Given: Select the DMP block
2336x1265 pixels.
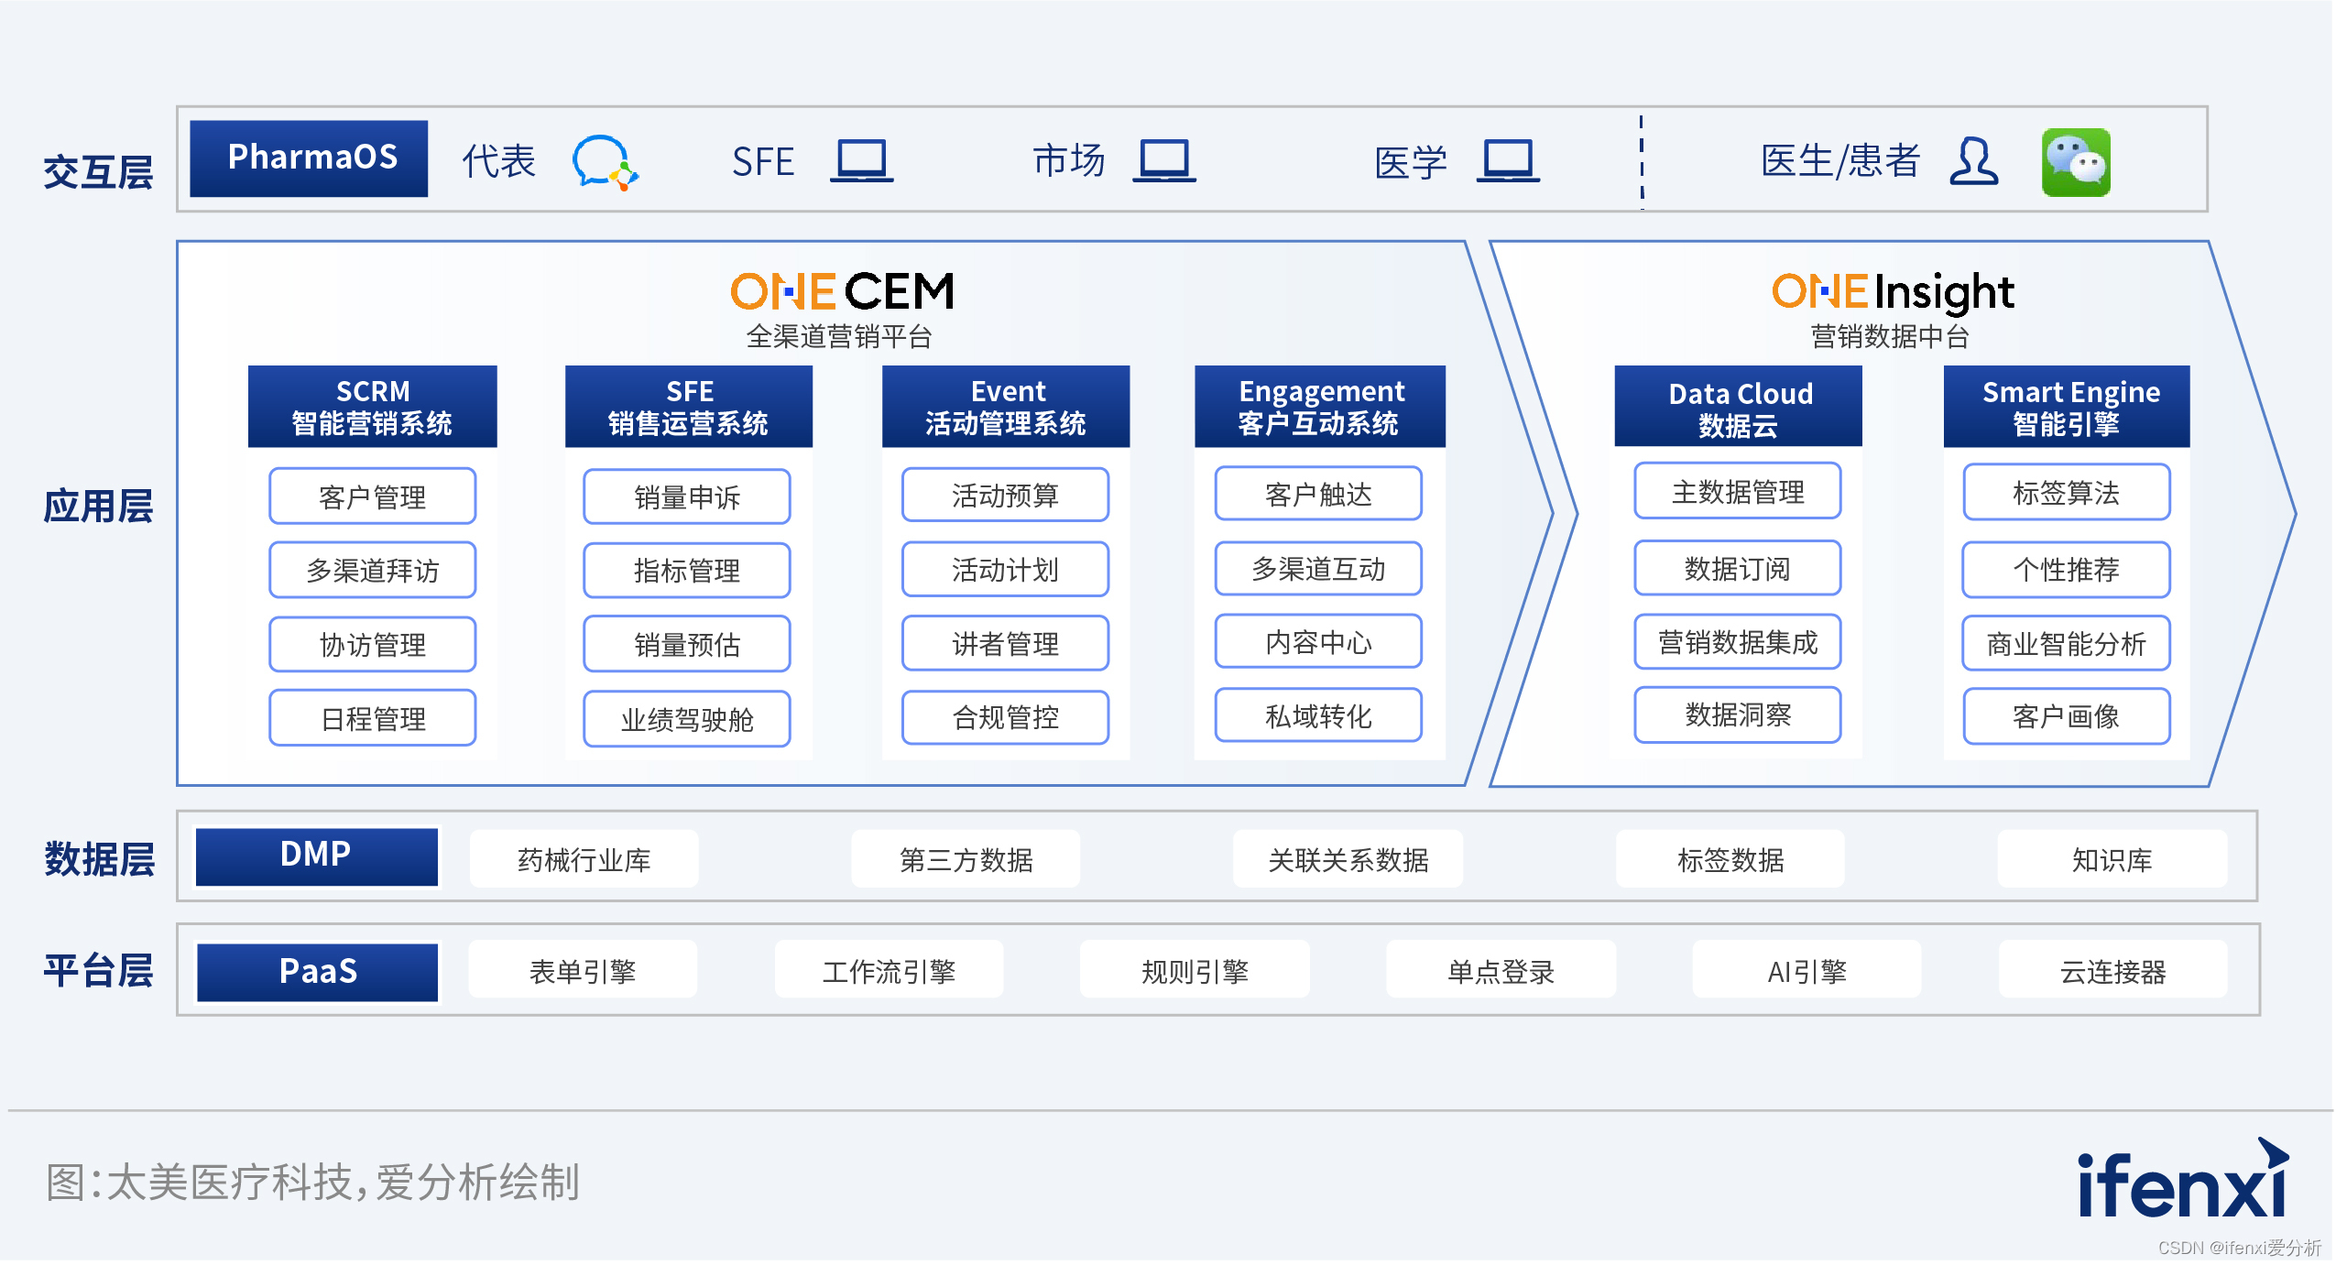Looking at the screenshot, I should click(317, 856).
